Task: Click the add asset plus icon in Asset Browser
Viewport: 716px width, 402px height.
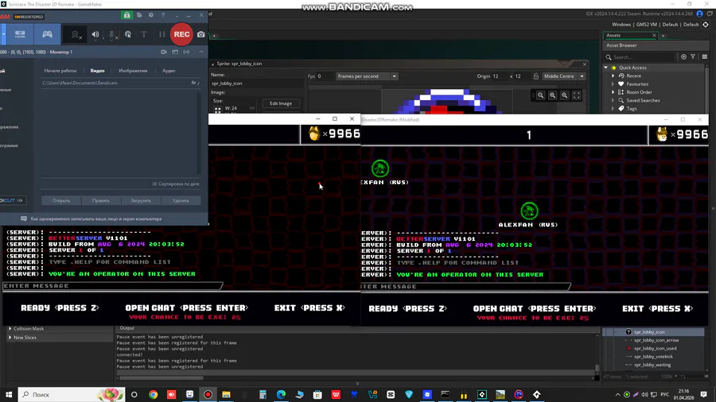Action: click(683, 57)
